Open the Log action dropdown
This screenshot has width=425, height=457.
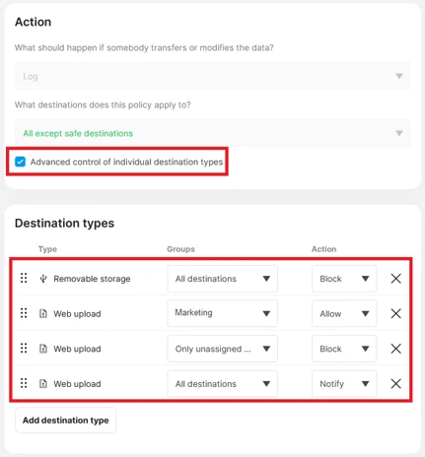pos(213,76)
